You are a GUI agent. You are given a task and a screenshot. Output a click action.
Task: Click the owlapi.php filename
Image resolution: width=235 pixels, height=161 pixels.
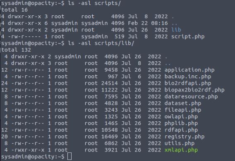pyautogui.click(x=181, y=117)
